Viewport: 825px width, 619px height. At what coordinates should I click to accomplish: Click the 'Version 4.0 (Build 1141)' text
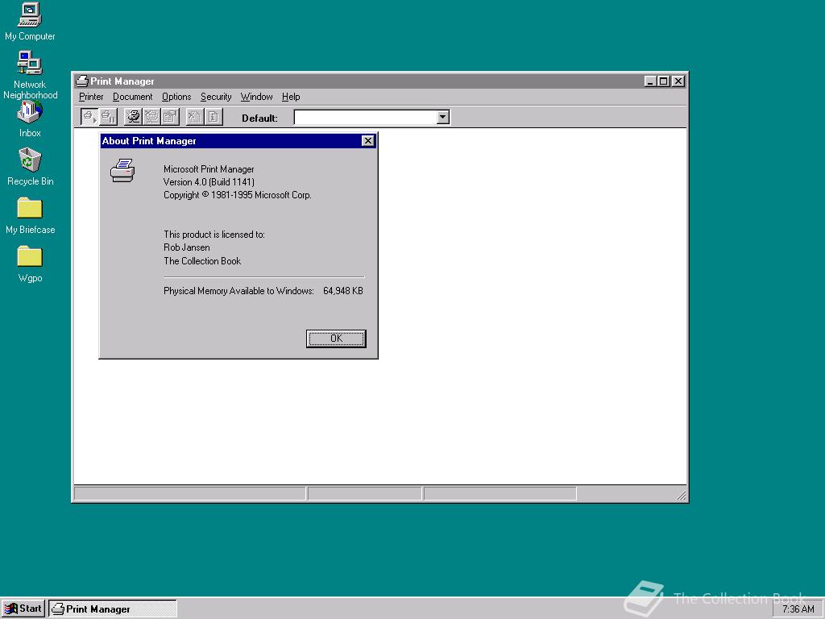tap(209, 182)
